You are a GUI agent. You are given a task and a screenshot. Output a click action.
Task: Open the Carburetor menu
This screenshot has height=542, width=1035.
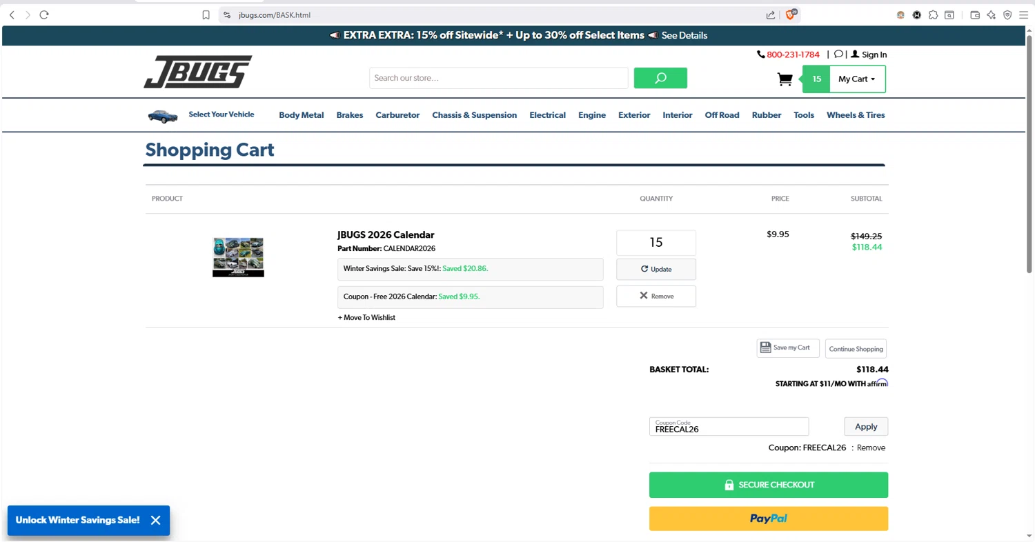click(397, 115)
